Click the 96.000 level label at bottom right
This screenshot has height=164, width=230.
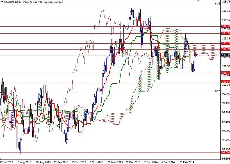click(x=225, y=153)
